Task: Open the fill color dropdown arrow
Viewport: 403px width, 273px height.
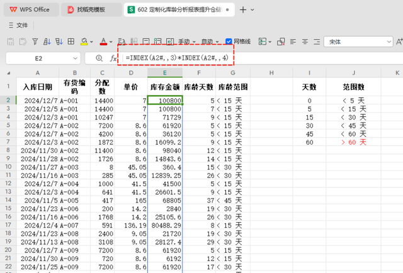Action: (91, 42)
